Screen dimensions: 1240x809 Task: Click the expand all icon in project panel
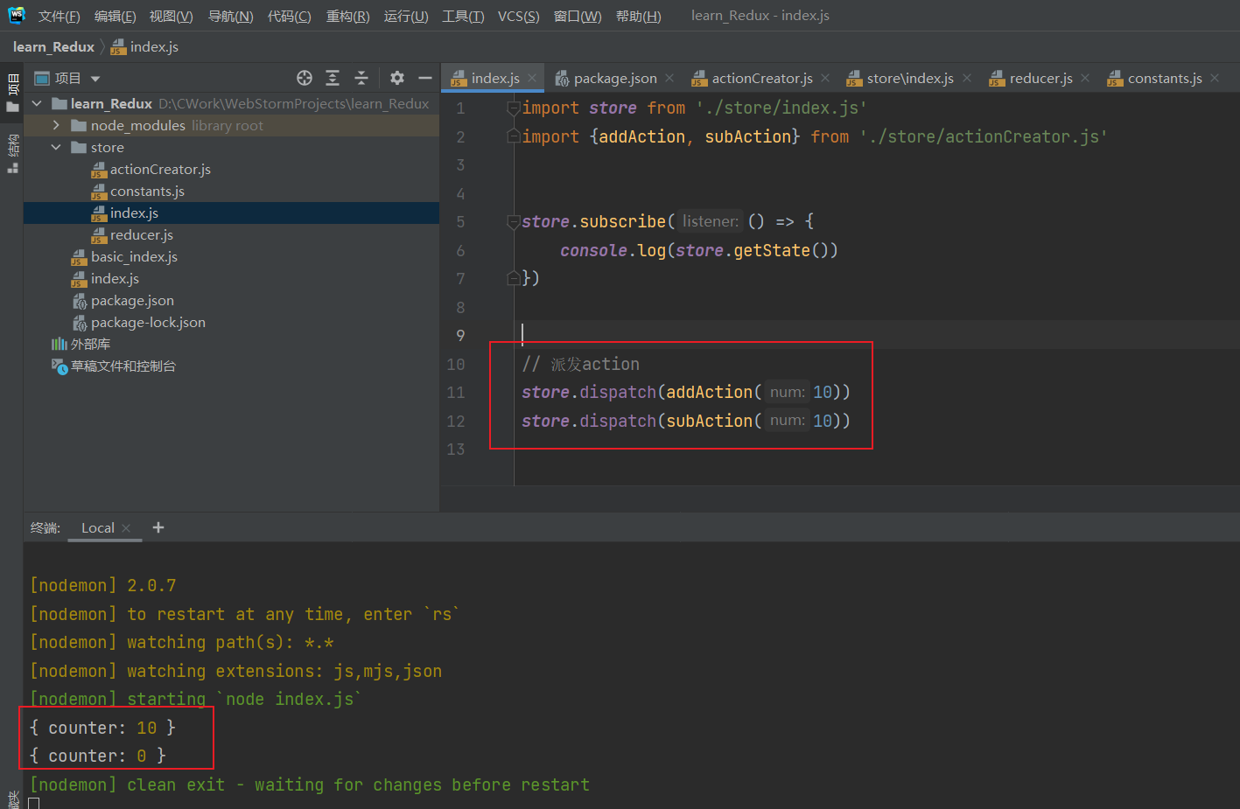(333, 78)
